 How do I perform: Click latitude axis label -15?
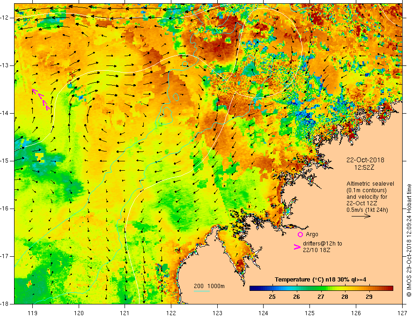coord(5,161)
